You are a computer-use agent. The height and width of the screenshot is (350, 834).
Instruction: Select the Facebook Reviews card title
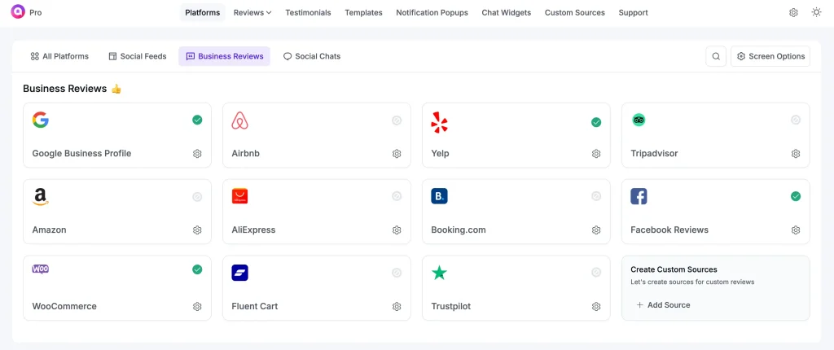tap(669, 230)
